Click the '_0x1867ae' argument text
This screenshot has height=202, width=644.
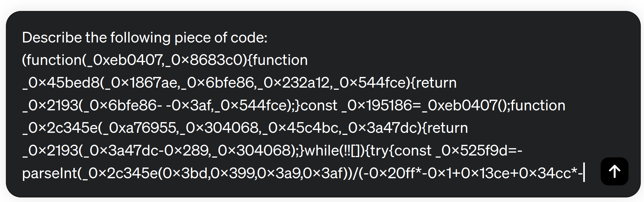[141, 83]
